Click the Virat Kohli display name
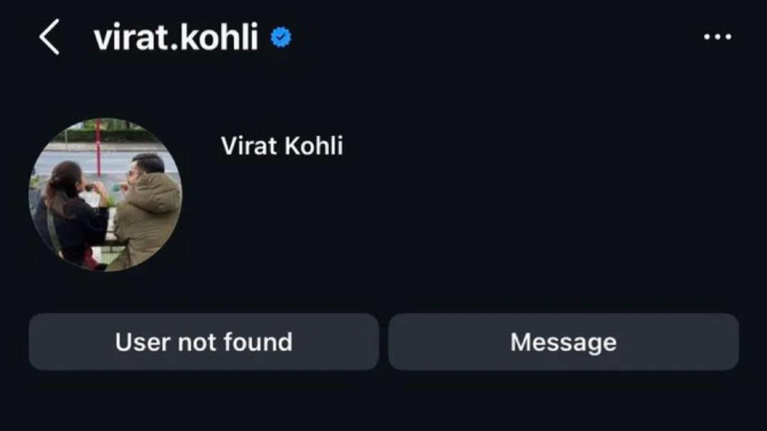This screenshot has height=431, width=767. click(x=282, y=146)
